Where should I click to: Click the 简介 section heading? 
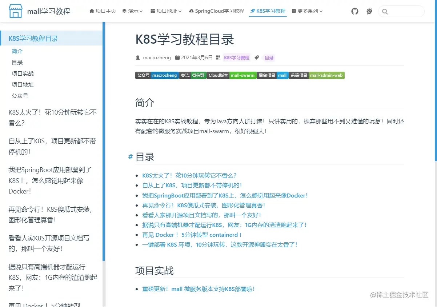[x=145, y=102]
